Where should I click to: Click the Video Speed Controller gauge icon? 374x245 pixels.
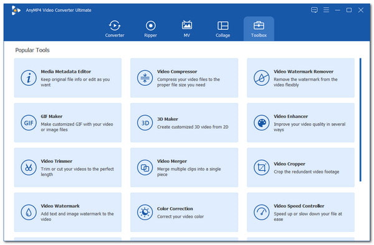coord(261,212)
